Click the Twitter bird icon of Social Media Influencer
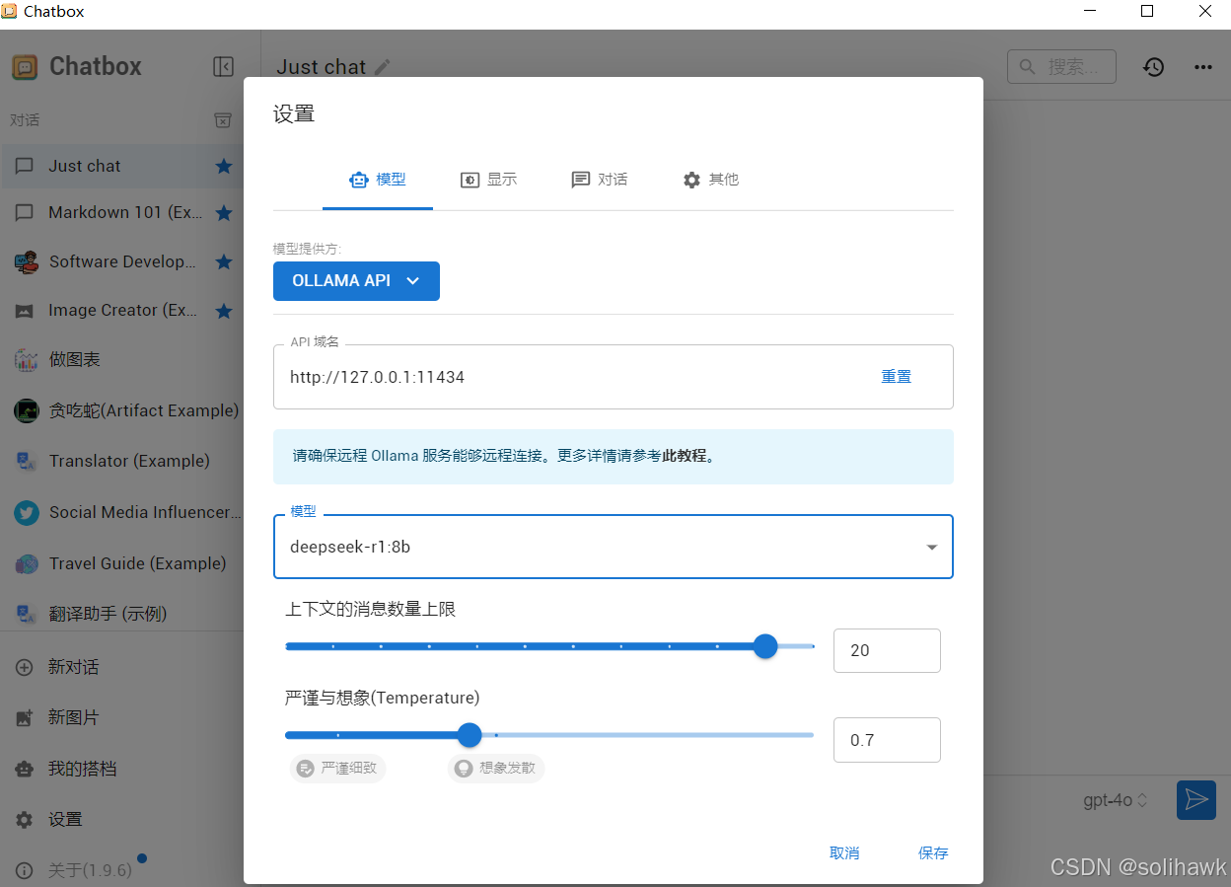The width and height of the screenshot is (1231, 887). (x=26, y=513)
